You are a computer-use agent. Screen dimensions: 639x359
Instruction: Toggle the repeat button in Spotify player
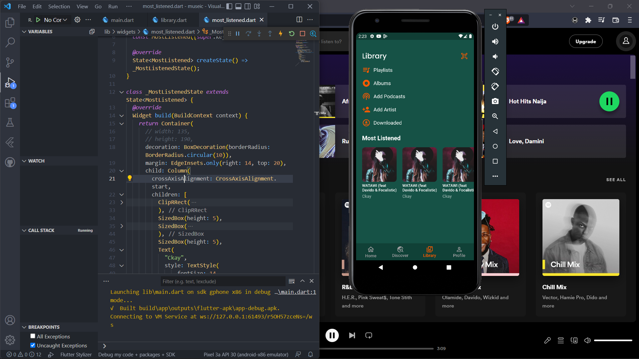[369, 335]
